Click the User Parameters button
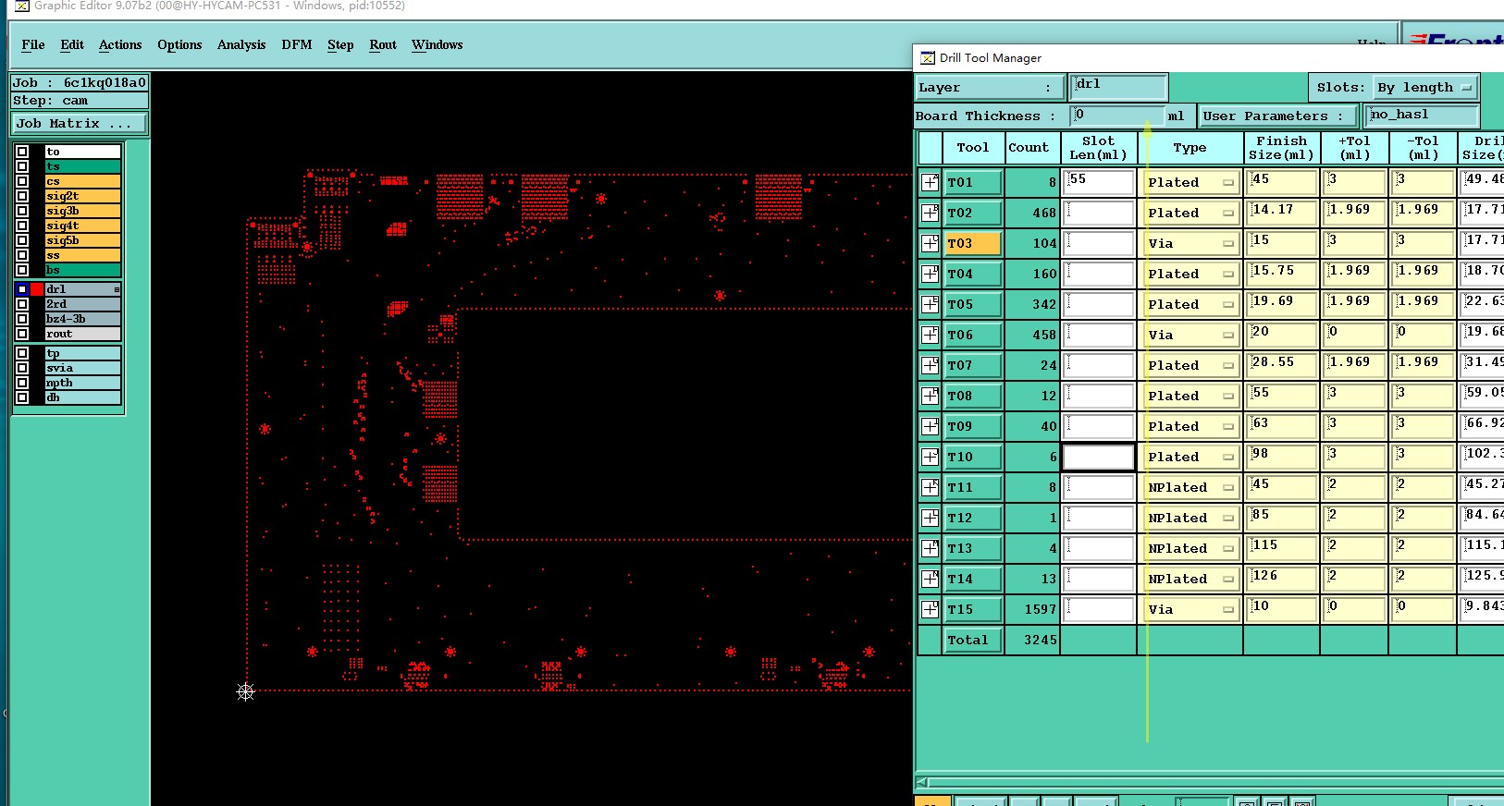 tap(1278, 116)
